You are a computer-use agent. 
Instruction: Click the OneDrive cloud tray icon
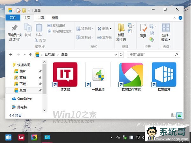coord(118,138)
